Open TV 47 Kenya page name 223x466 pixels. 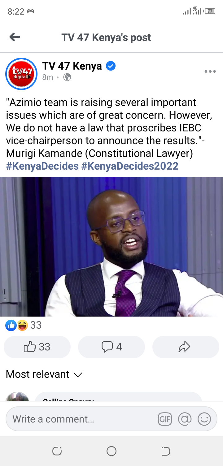(x=72, y=66)
